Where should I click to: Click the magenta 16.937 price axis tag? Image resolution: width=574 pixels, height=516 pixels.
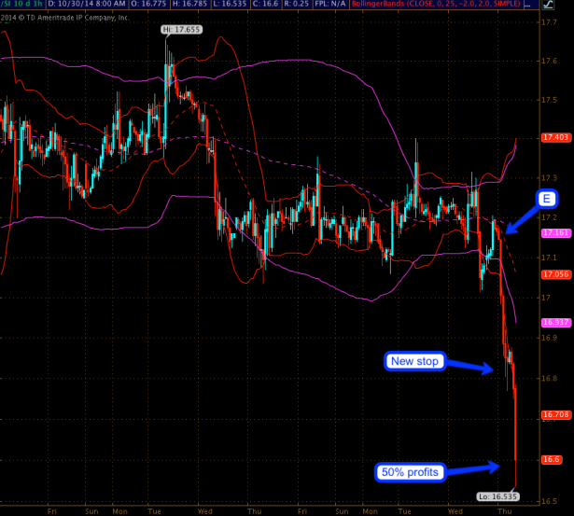pyautogui.click(x=553, y=321)
